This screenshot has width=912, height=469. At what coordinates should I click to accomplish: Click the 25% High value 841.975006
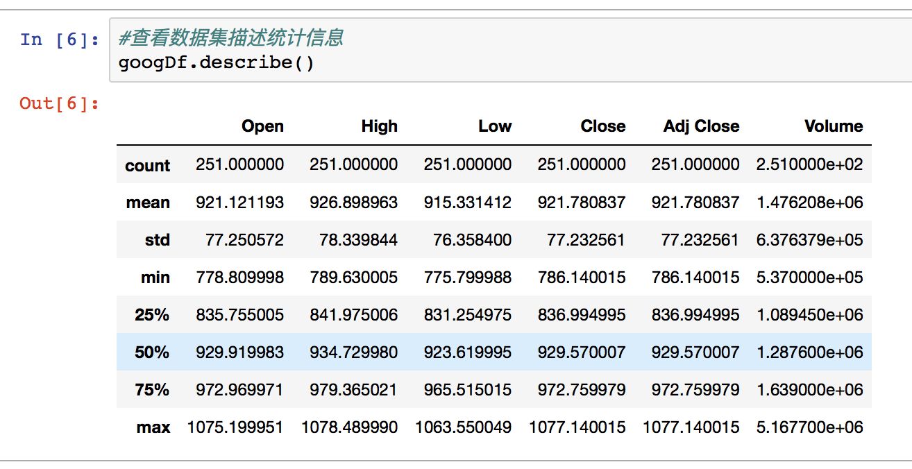pos(353,315)
